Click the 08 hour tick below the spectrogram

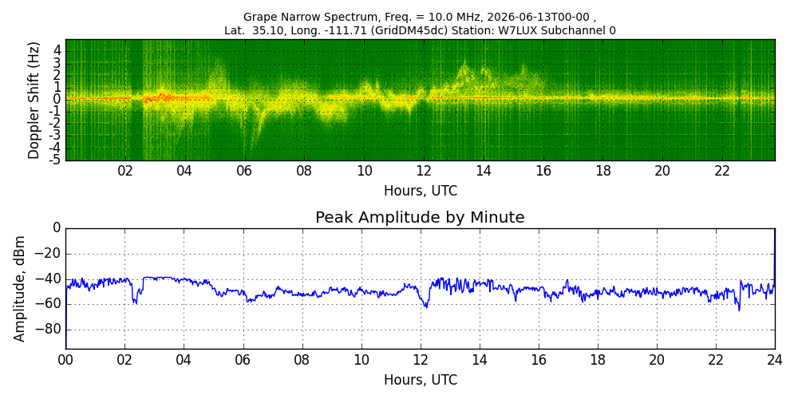click(x=304, y=172)
